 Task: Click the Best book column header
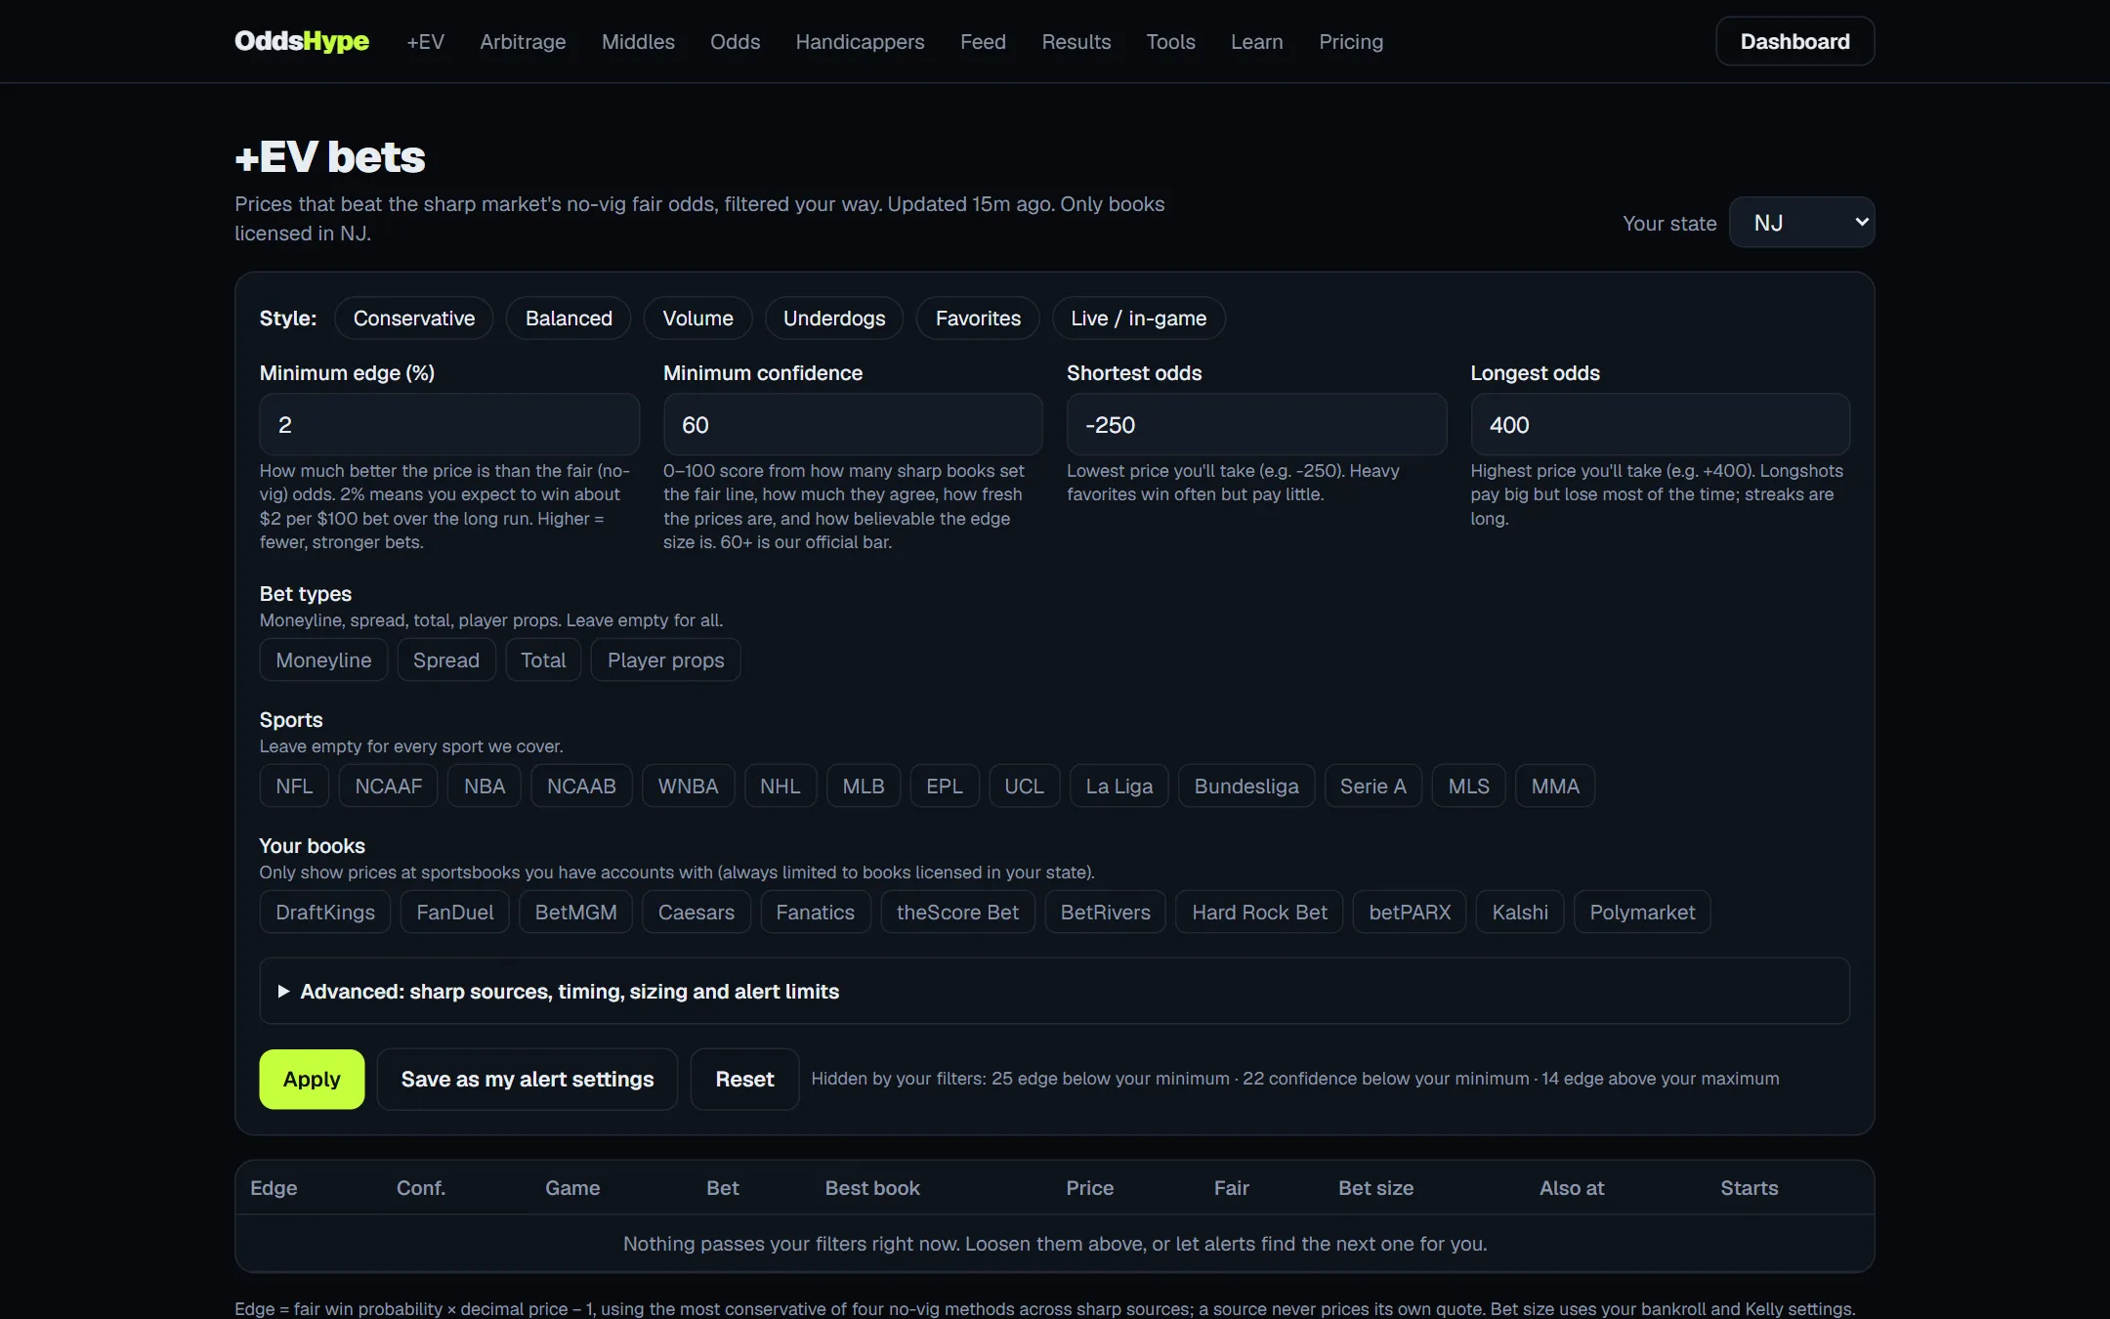(x=872, y=1187)
